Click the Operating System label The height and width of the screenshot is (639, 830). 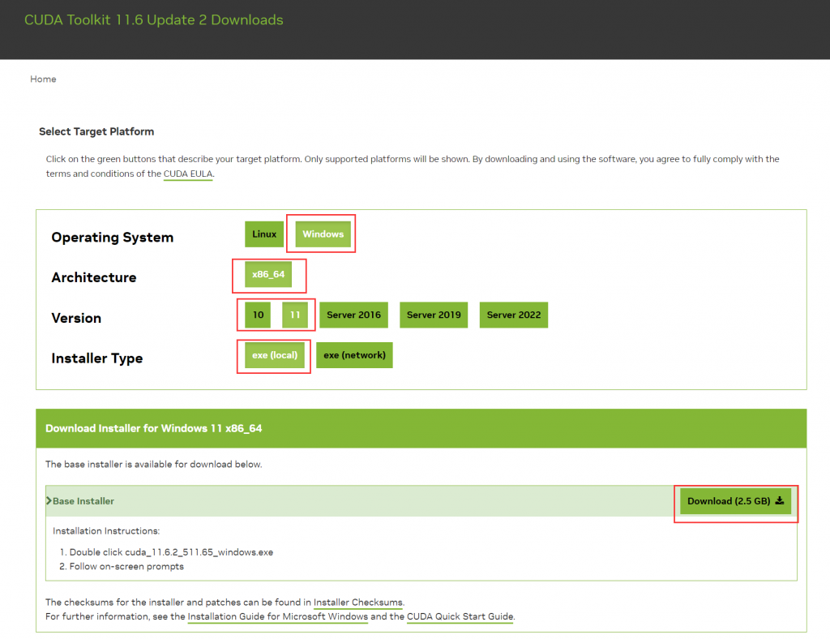coord(112,237)
